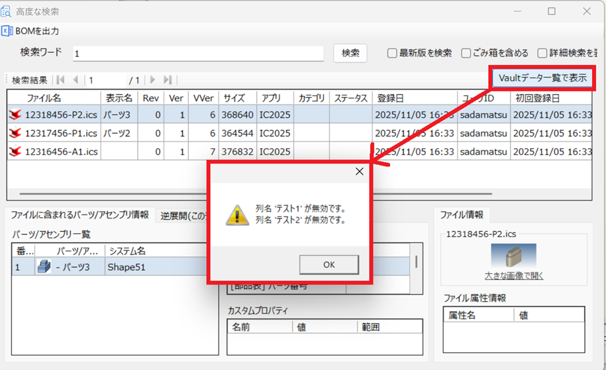Click size cell 368640
This screenshot has width=606, height=370.
click(x=237, y=115)
